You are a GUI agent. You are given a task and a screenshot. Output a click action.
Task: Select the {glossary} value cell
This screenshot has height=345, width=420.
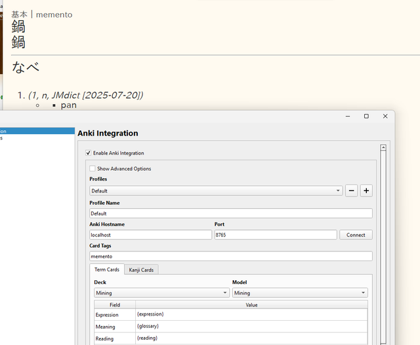point(251,327)
